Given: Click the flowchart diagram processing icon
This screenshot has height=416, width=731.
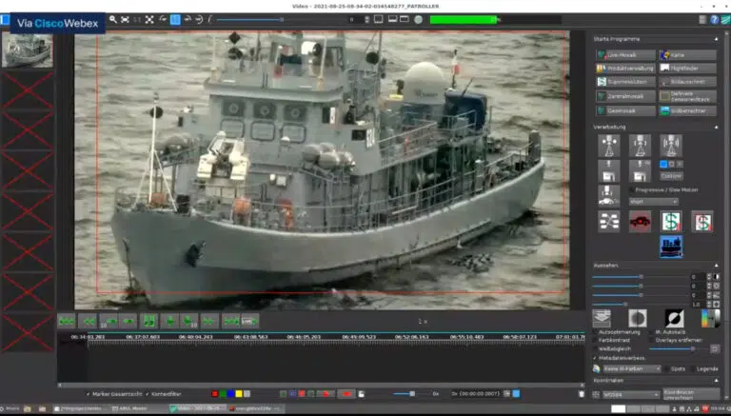Looking at the screenshot, I should coord(609,221).
